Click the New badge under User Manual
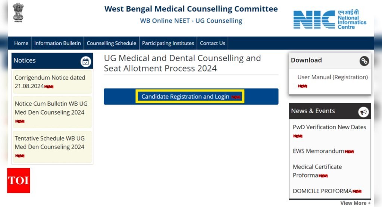 pyautogui.click(x=302, y=86)
